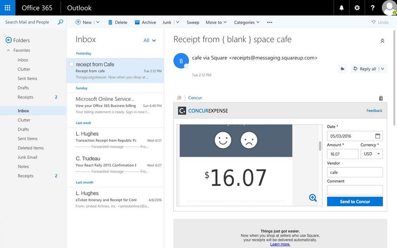Open the USD Currency dropdown
Viewport: 397px width, 248px height.
coord(371,154)
